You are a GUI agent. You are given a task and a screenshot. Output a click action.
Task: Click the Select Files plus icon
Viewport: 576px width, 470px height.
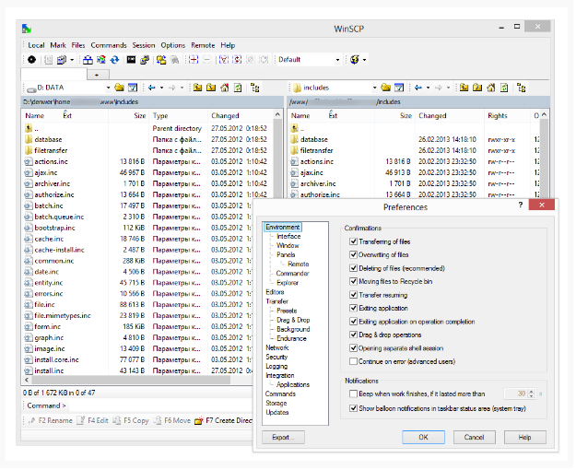pos(194,60)
